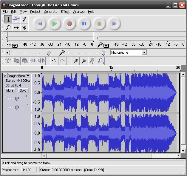Image resolution: width=187 pixels, height=176 pixels.
Task: Open the DragonForce track name dropdown menu
Action: (28, 76)
